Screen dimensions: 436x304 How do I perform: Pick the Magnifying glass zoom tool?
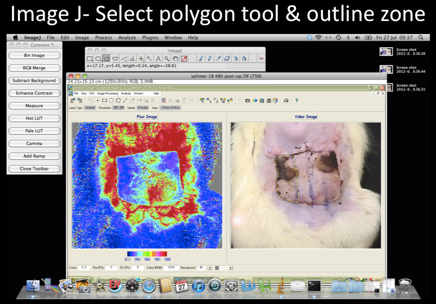coord(167,59)
